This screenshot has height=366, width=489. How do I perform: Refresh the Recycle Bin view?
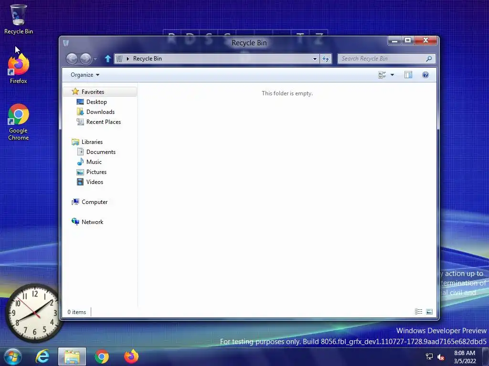pos(326,59)
